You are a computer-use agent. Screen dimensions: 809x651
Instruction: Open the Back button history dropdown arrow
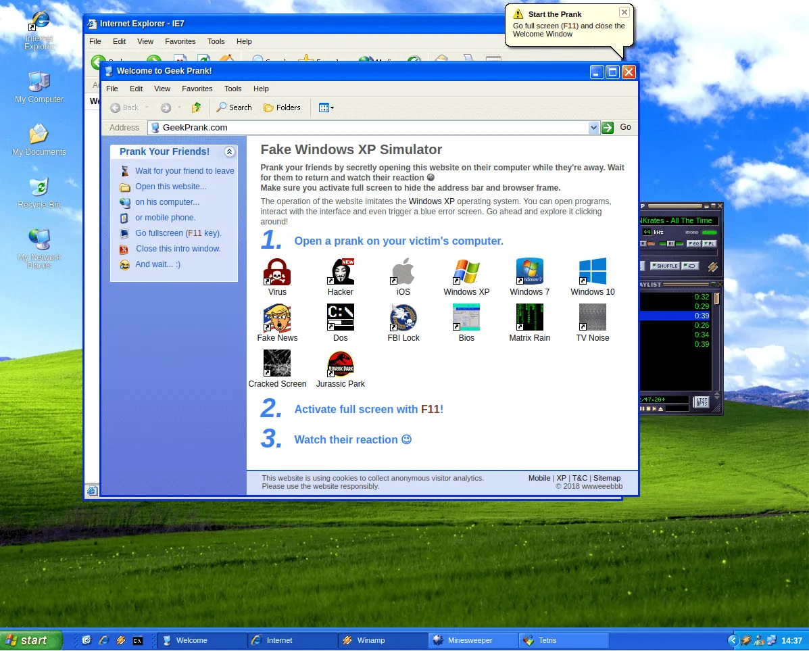147,107
